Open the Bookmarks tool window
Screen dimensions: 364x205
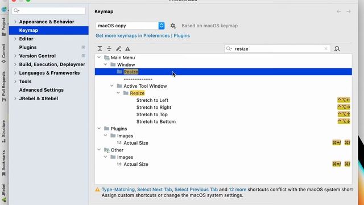click(4, 163)
